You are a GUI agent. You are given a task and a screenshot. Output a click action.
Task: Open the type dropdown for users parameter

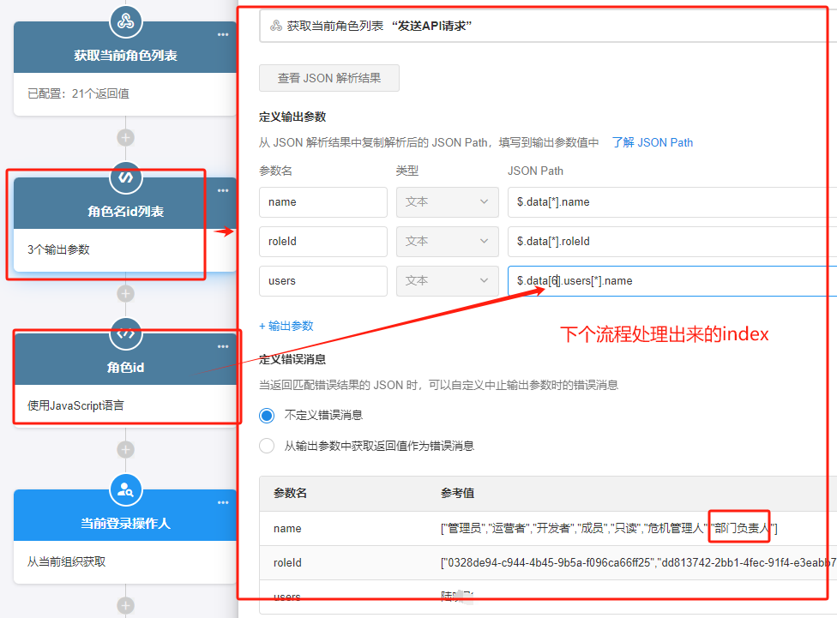point(447,281)
